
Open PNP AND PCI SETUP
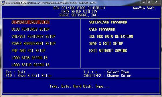coord(29,51)
